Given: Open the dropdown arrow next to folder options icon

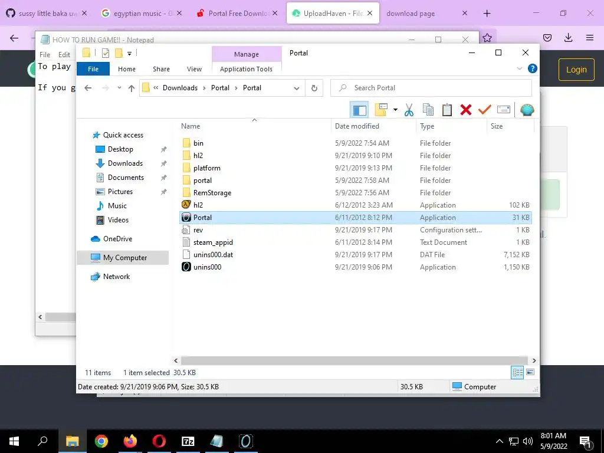Looking at the screenshot, I should [x=395, y=110].
